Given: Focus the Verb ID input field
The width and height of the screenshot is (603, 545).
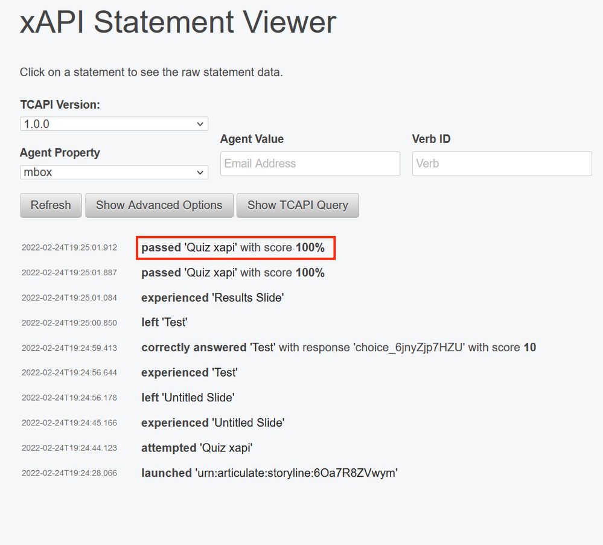Looking at the screenshot, I should (x=502, y=164).
